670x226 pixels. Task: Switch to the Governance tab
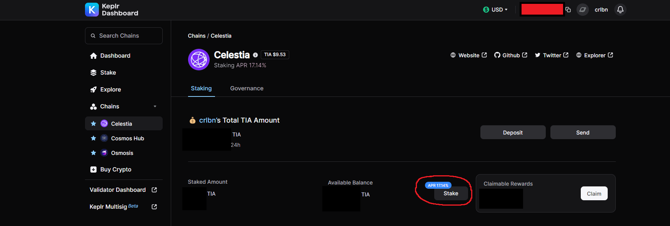pyautogui.click(x=247, y=88)
